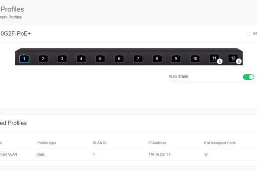This screenshot has width=257, height=171.
Task: Select switch port 4
Action: coord(81,58)
